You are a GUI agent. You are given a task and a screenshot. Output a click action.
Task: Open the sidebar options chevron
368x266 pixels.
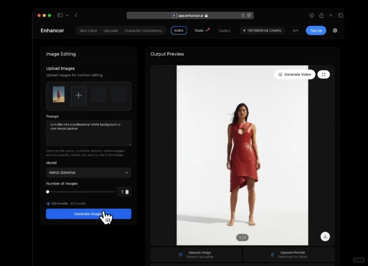coord(67,15)
